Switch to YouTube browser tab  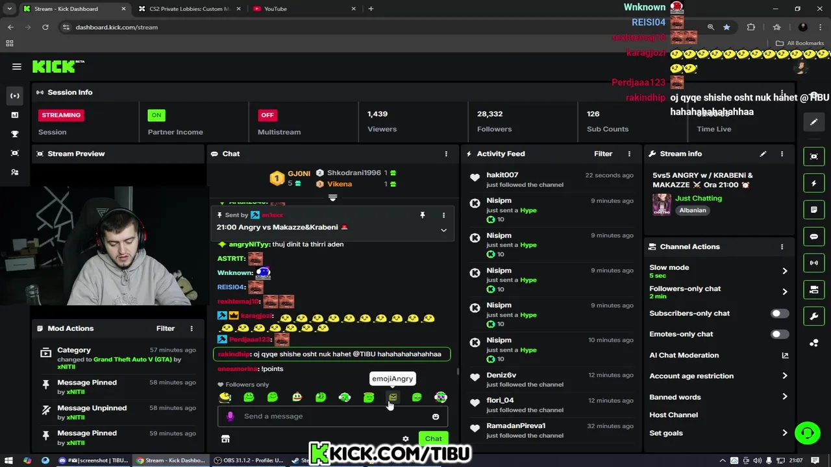pyautogui.click(x=305, y=8)
